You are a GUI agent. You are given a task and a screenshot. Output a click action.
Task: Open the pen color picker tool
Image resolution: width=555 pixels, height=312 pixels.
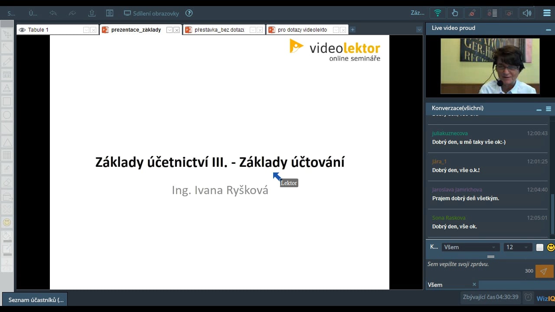coord(7,250)
